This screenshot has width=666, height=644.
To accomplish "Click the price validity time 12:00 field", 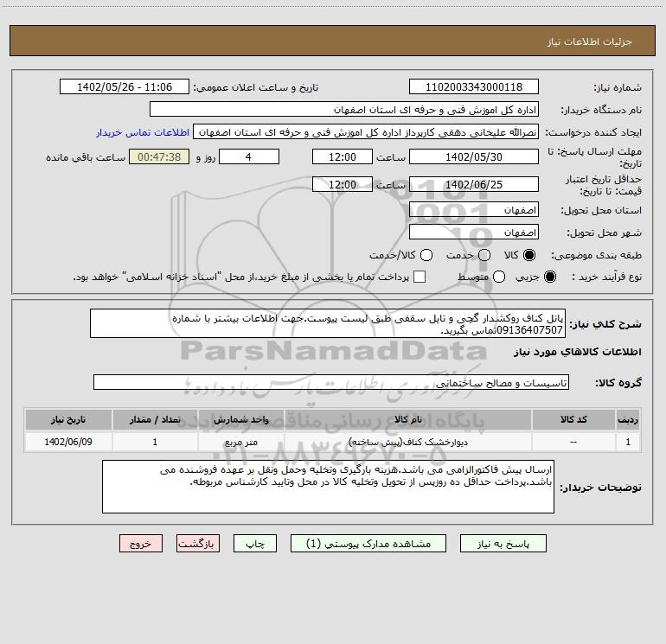I will [343, 184].
